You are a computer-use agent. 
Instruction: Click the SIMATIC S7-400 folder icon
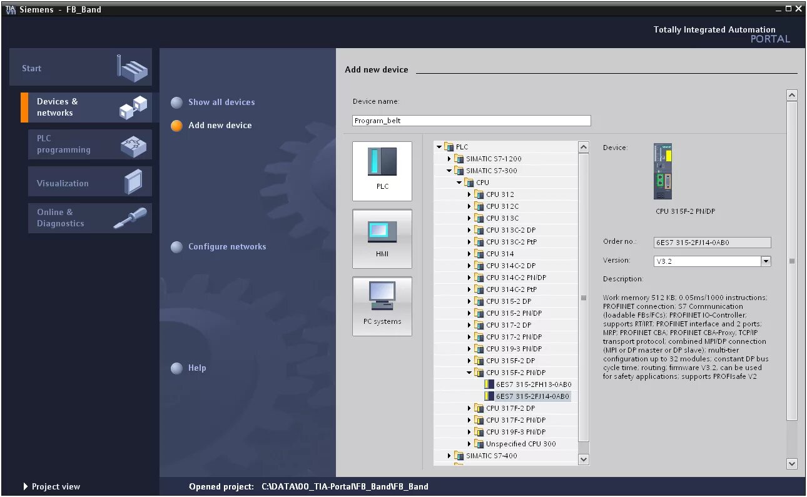(x=459, y=456)
